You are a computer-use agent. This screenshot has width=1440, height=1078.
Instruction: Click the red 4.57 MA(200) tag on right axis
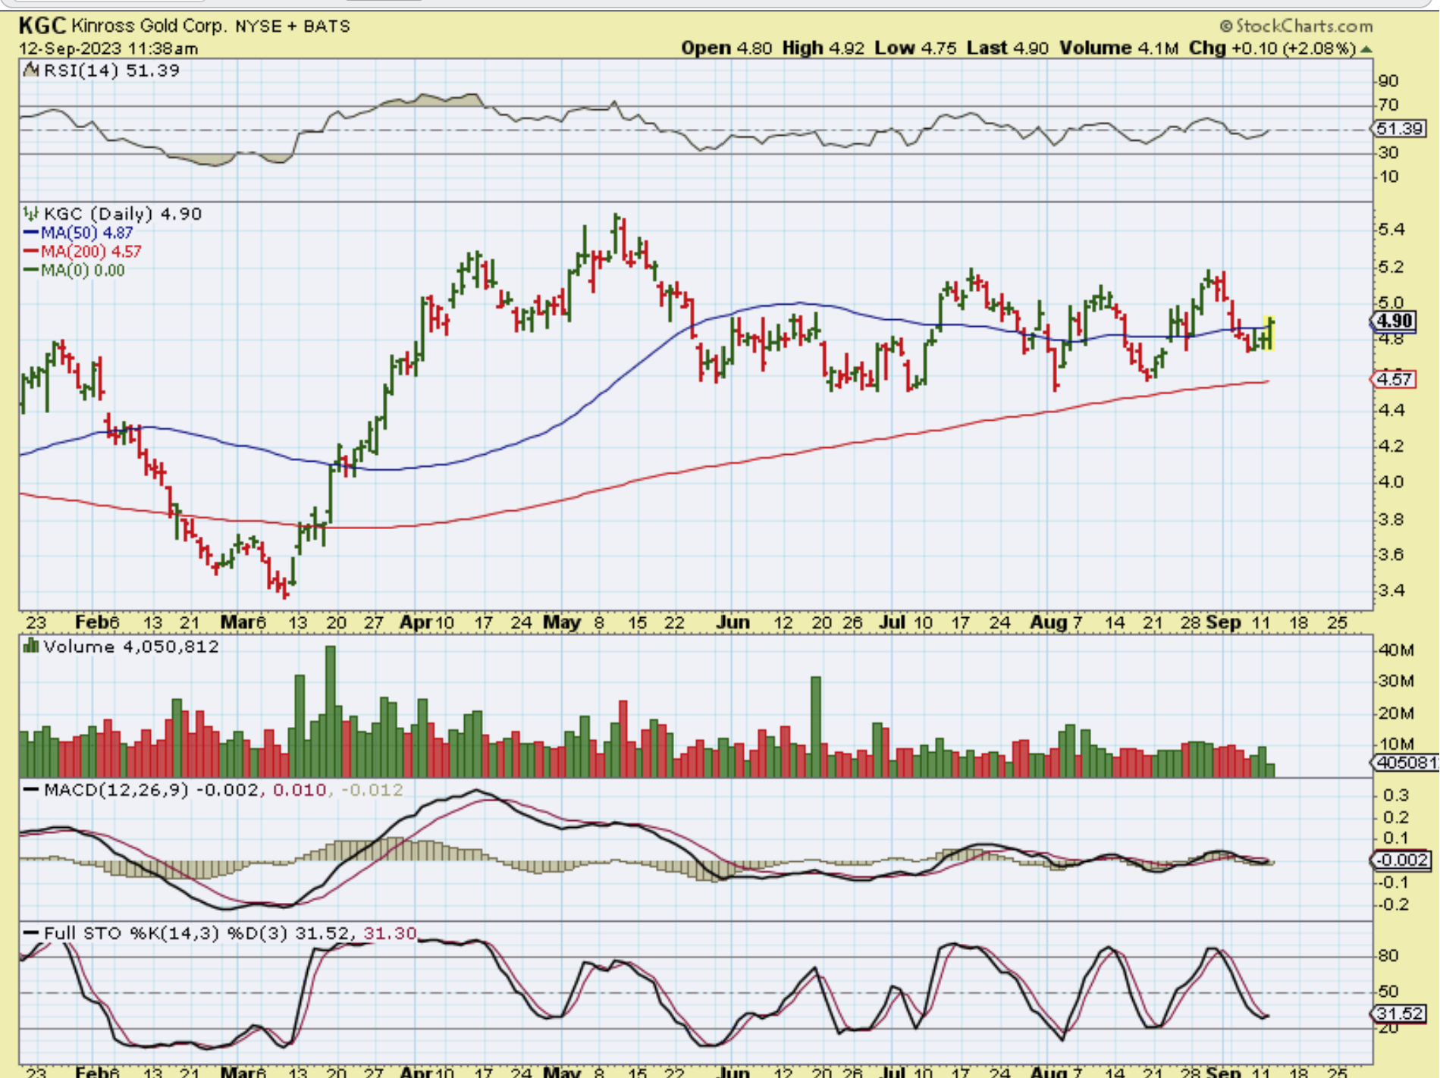[x=1394, y=379]
